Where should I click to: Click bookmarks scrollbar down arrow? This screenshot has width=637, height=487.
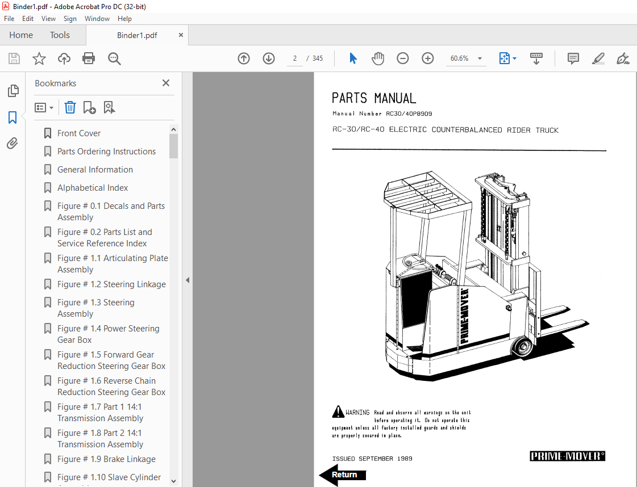[173, 481]
